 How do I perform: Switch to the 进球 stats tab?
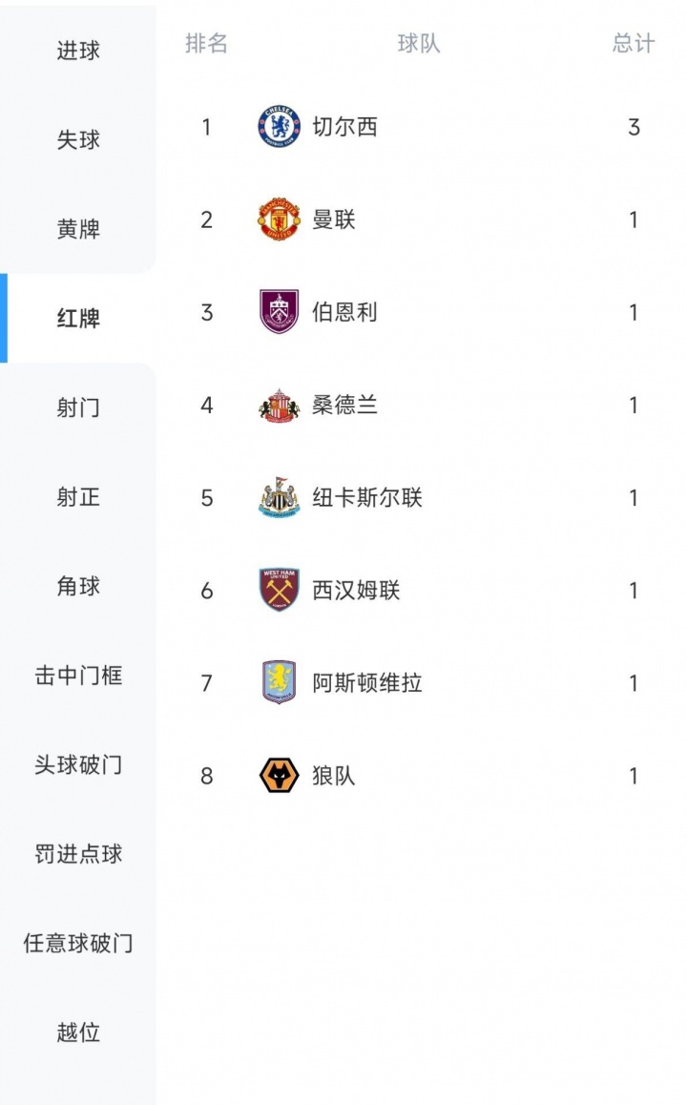[78, 51]
